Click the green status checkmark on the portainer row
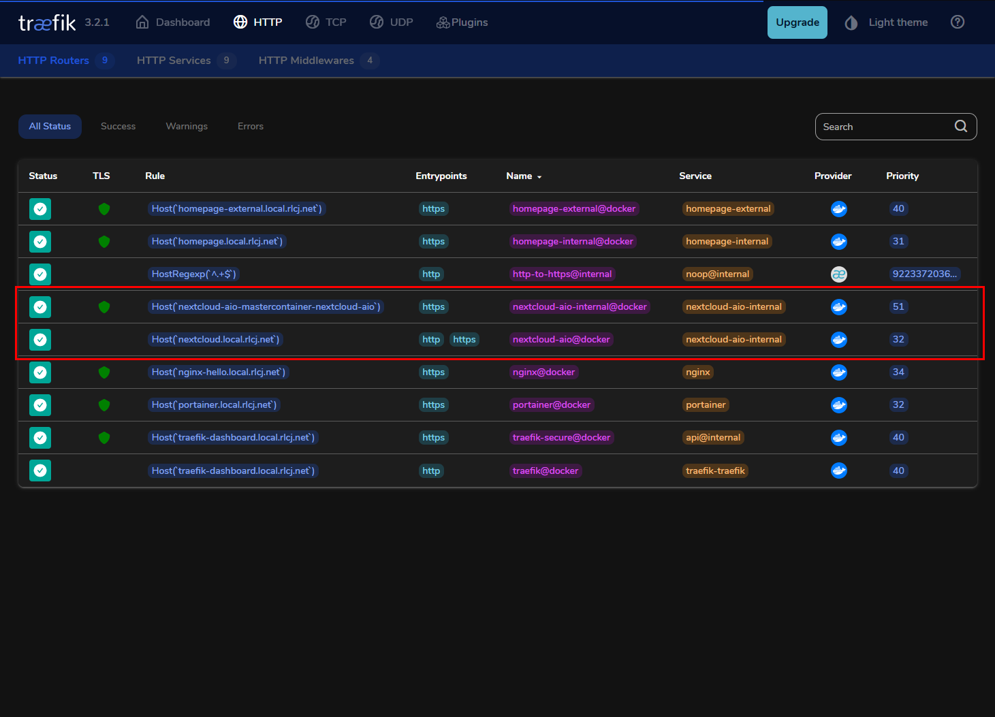Viewport: 995px width, 717px height. 40,405
